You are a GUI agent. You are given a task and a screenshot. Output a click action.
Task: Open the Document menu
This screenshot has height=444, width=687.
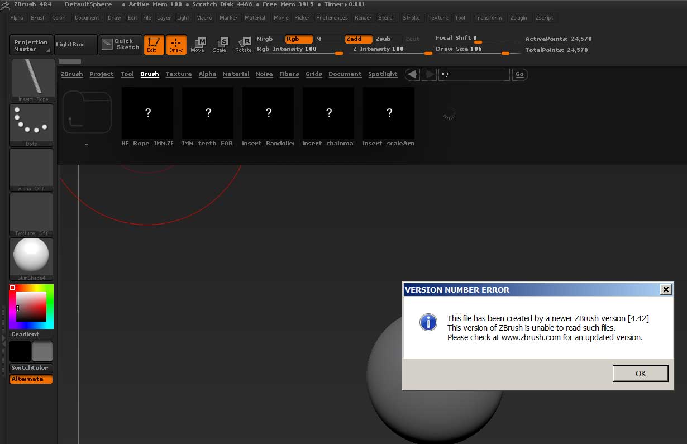tap(87, 18)
